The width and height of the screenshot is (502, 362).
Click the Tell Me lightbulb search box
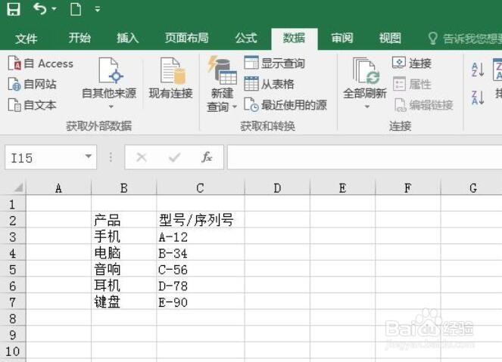click(465, 39)
